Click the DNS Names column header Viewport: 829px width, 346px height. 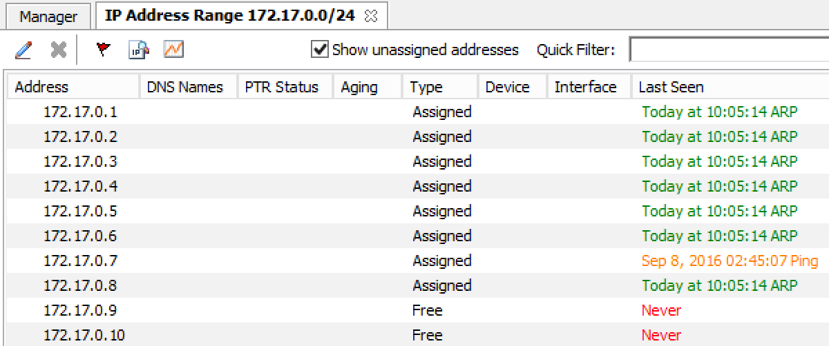click(x=185, y=87)
